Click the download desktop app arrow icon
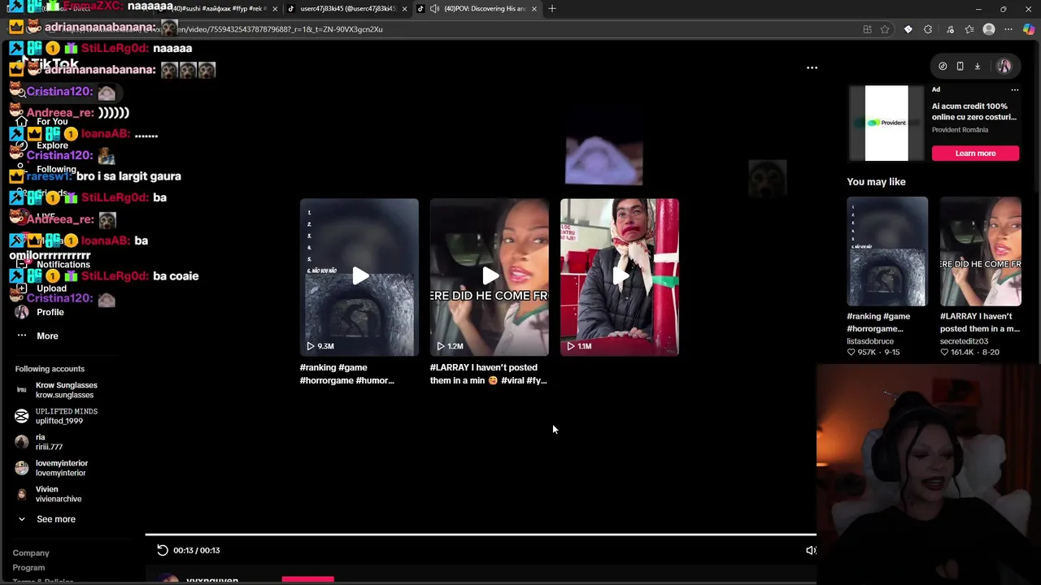The height and width of the screenshot is (585, 1041). click(978, 67)
